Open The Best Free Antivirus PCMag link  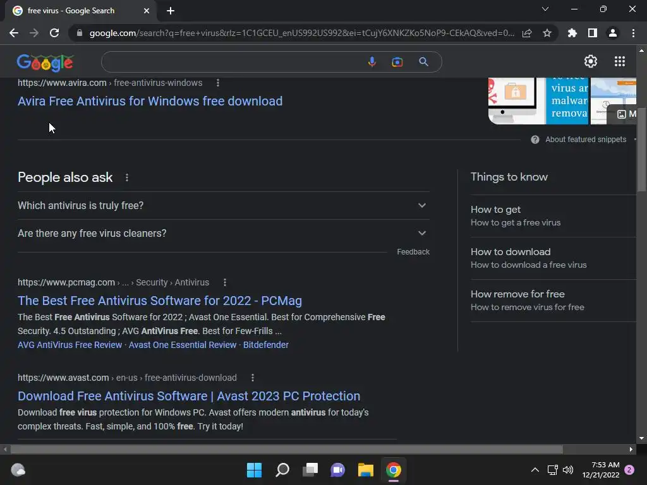coord(160,301)
